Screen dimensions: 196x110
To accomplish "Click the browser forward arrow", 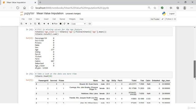I will tap(11, 8).
